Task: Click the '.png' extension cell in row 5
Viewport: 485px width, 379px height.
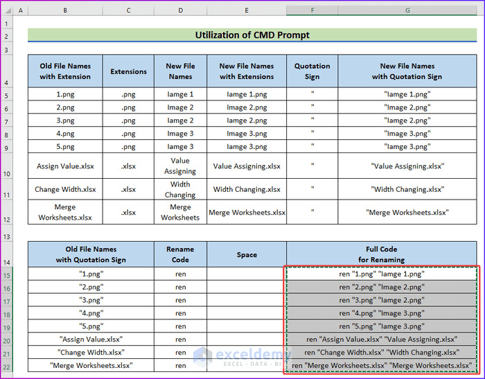Action: click(x=128, y=94)
